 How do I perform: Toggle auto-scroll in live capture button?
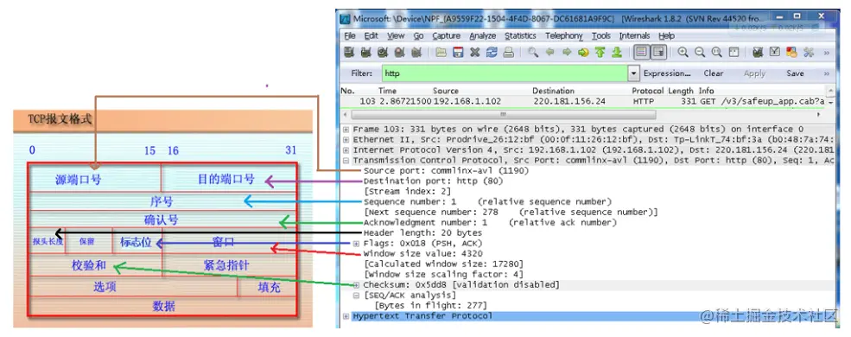tap(658, 53)
